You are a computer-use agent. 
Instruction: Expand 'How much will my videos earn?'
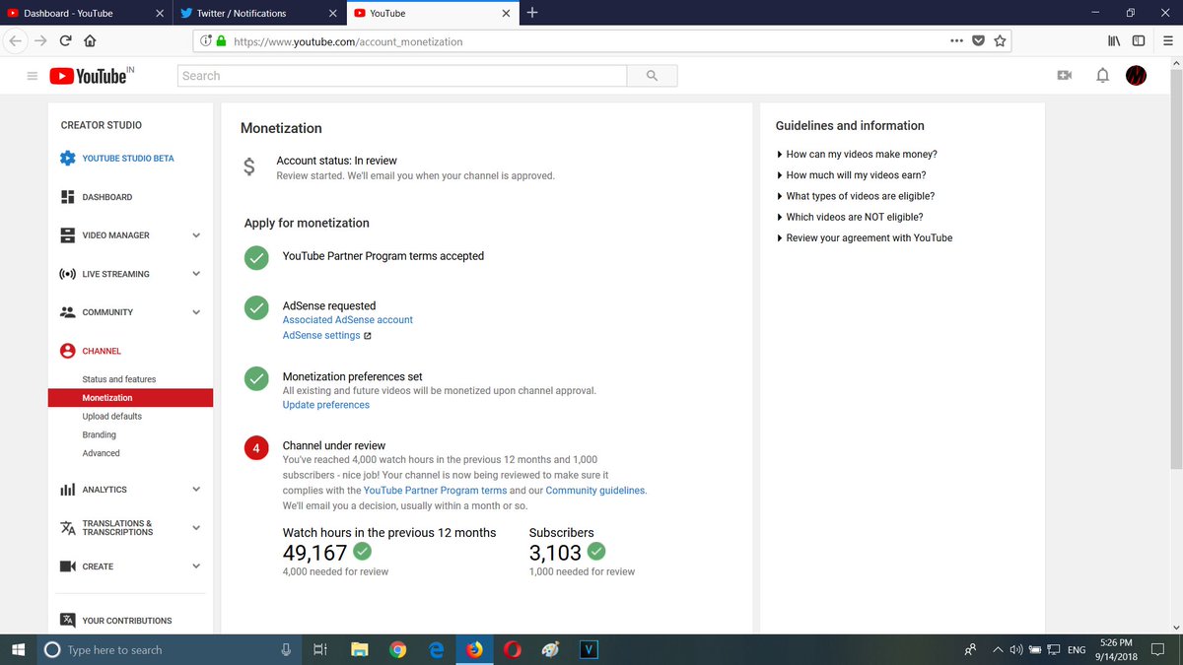(x=851, y=175)
